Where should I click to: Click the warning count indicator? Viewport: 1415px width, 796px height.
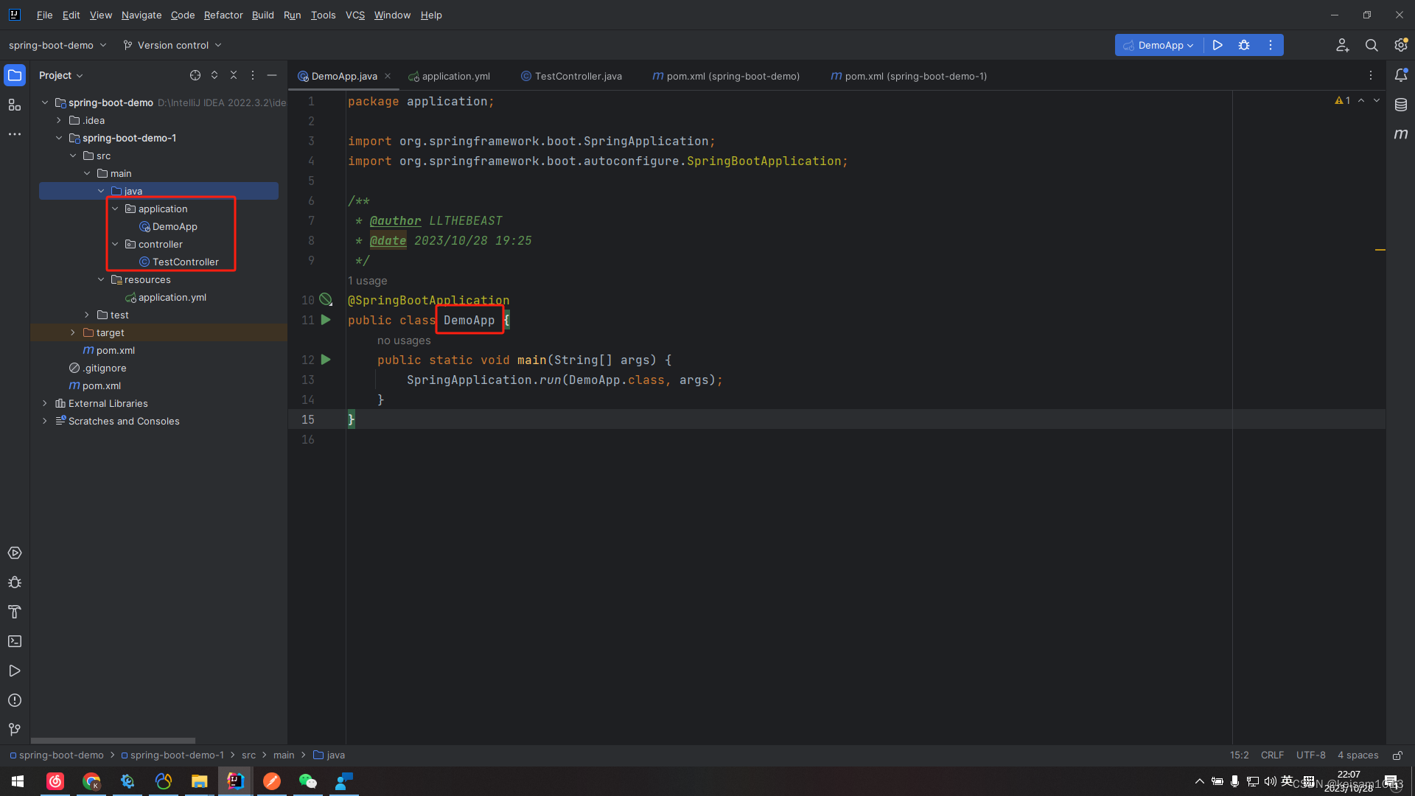1343,101
